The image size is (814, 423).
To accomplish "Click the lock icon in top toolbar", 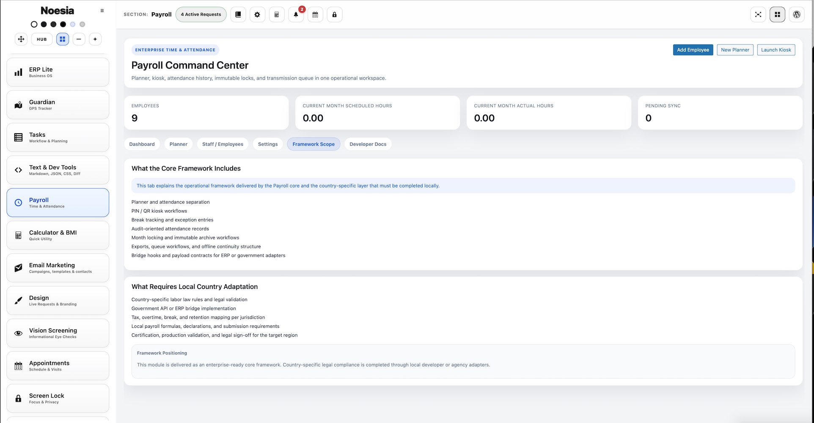I will [335, 14].
